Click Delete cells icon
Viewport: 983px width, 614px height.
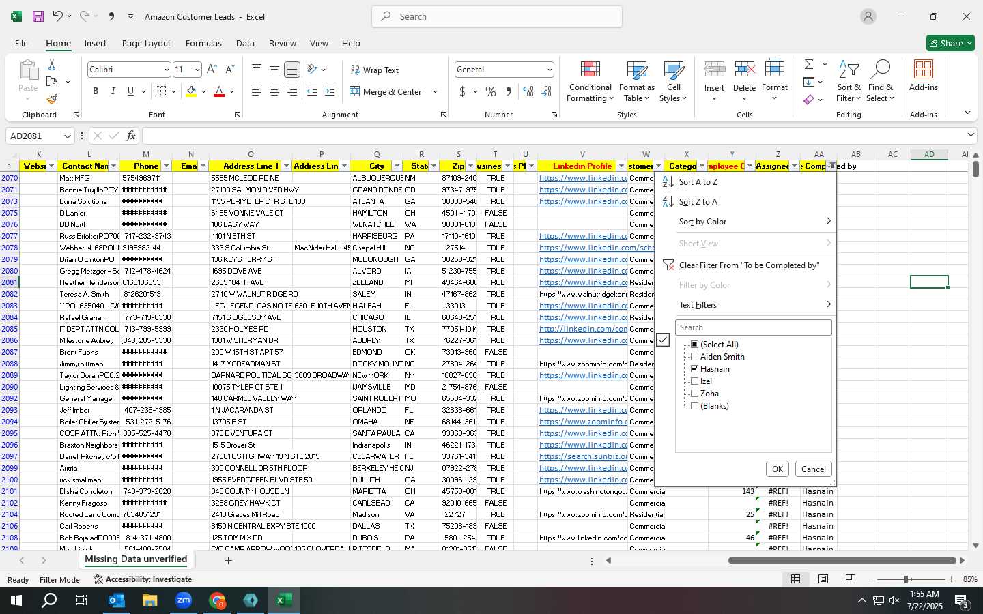point(744,70)
